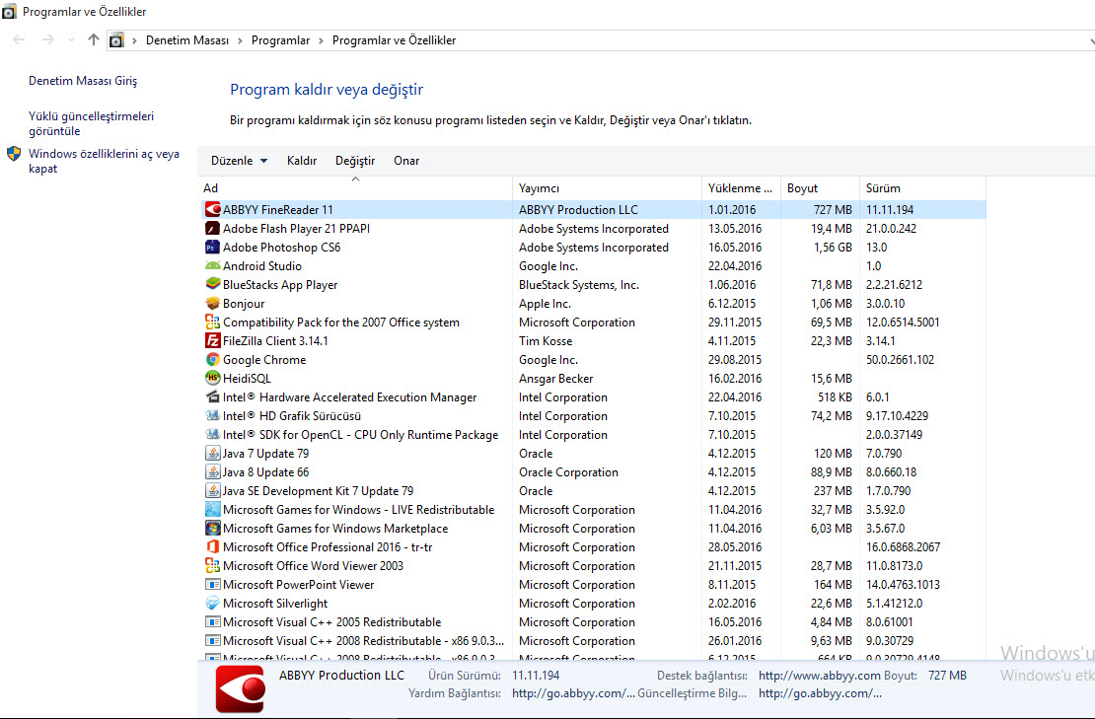This screenshot has height=719, width=1095.
Task: Click the Denetim Masası breadcrumb
Action: coord(187,40)
